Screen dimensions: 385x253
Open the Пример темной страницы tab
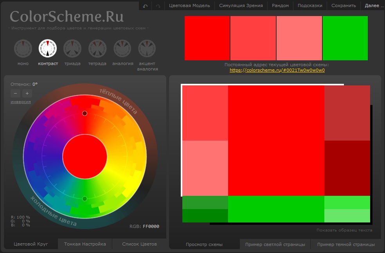click(346, 244)
